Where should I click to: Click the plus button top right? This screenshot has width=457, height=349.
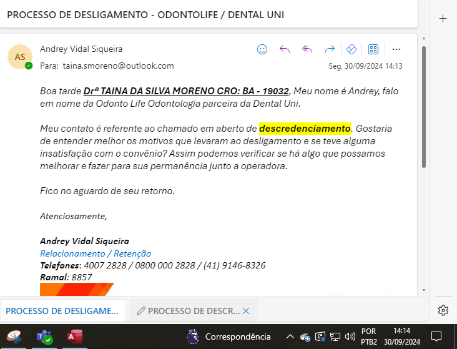point(443,19)
